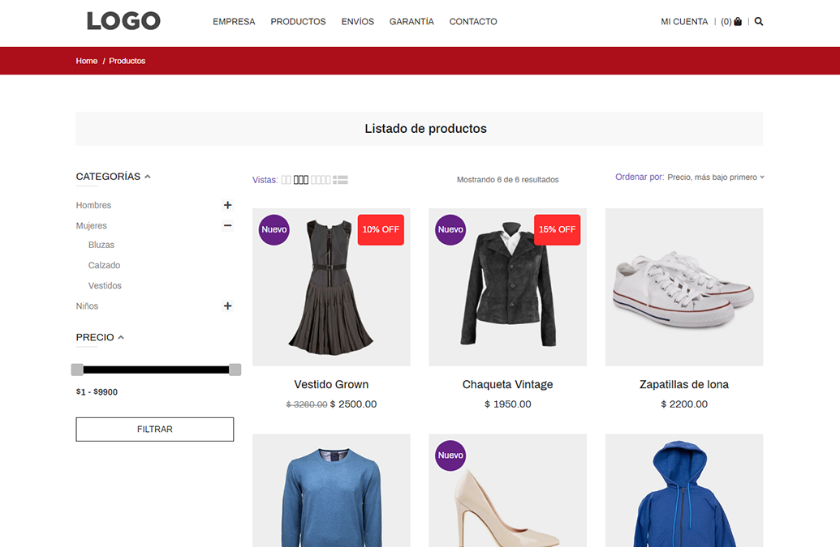Open the Zapatillas de lona product image
The width and height of the screenshot is (840, 547).
tap(684, 287)
